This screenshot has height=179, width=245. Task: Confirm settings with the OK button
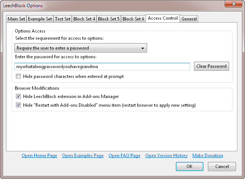click(190, 166)
